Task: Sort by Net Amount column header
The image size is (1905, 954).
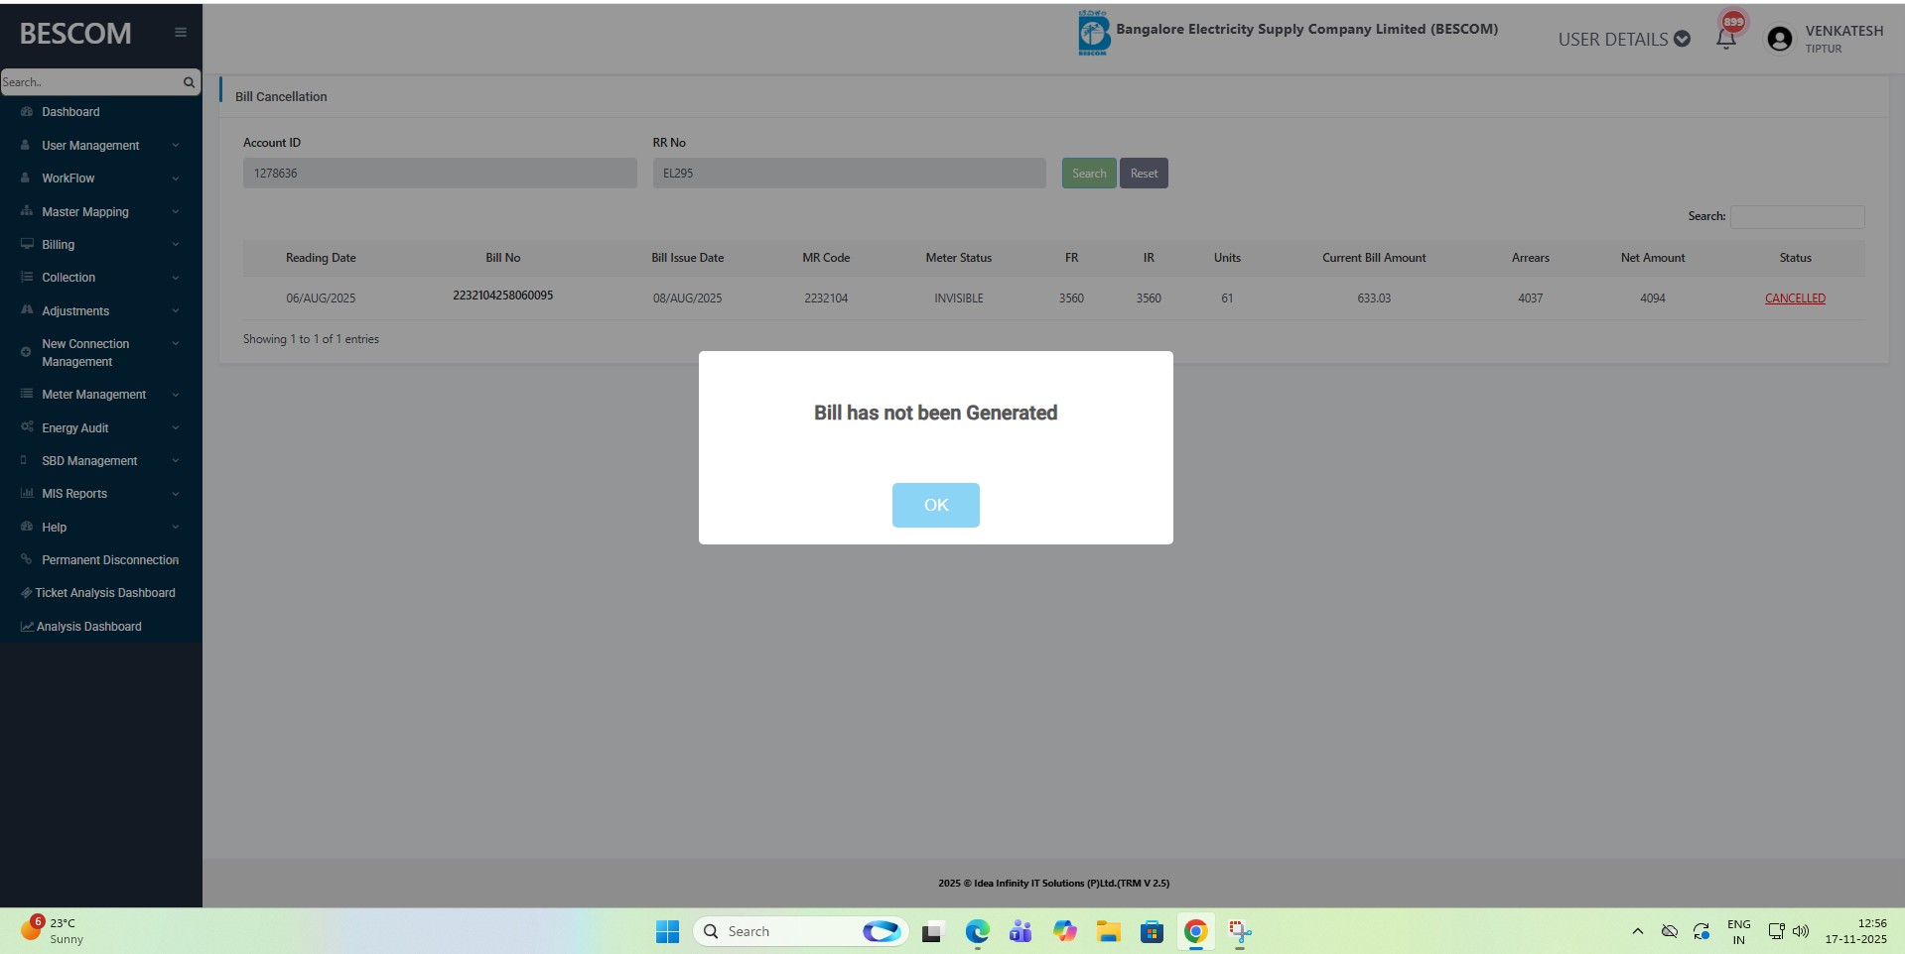Action: pyautogui.click(x=1653, y=258)
